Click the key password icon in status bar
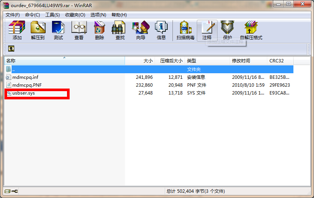Screen dimensions: 314x198 pyautogui.click(x=15, y=191)
